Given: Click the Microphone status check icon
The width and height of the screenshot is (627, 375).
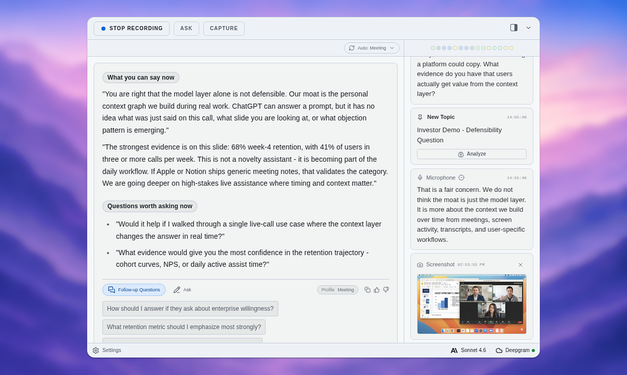Looking at the screenshot, I should tap(461, 177).
